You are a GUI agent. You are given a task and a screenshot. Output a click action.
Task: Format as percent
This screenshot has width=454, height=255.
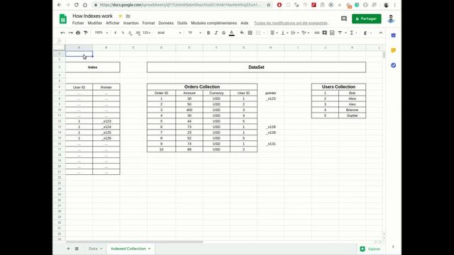pyautogui.click(x=123, y=33)
